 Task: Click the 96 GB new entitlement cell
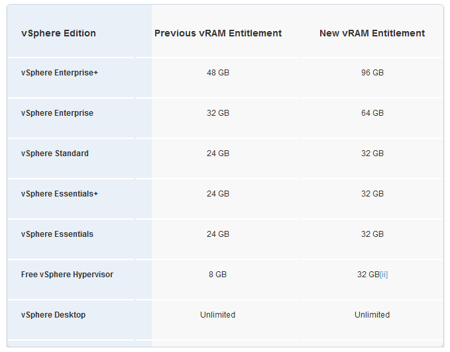click(372, 73)
